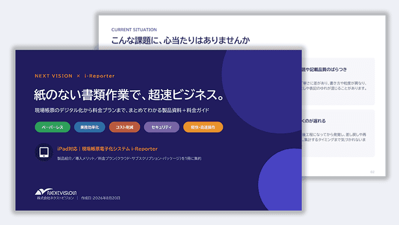Click the 製品紹介／導入メリット／料金プラン description line
Viewport: 399px width, 225px height.
coord(129,158)
